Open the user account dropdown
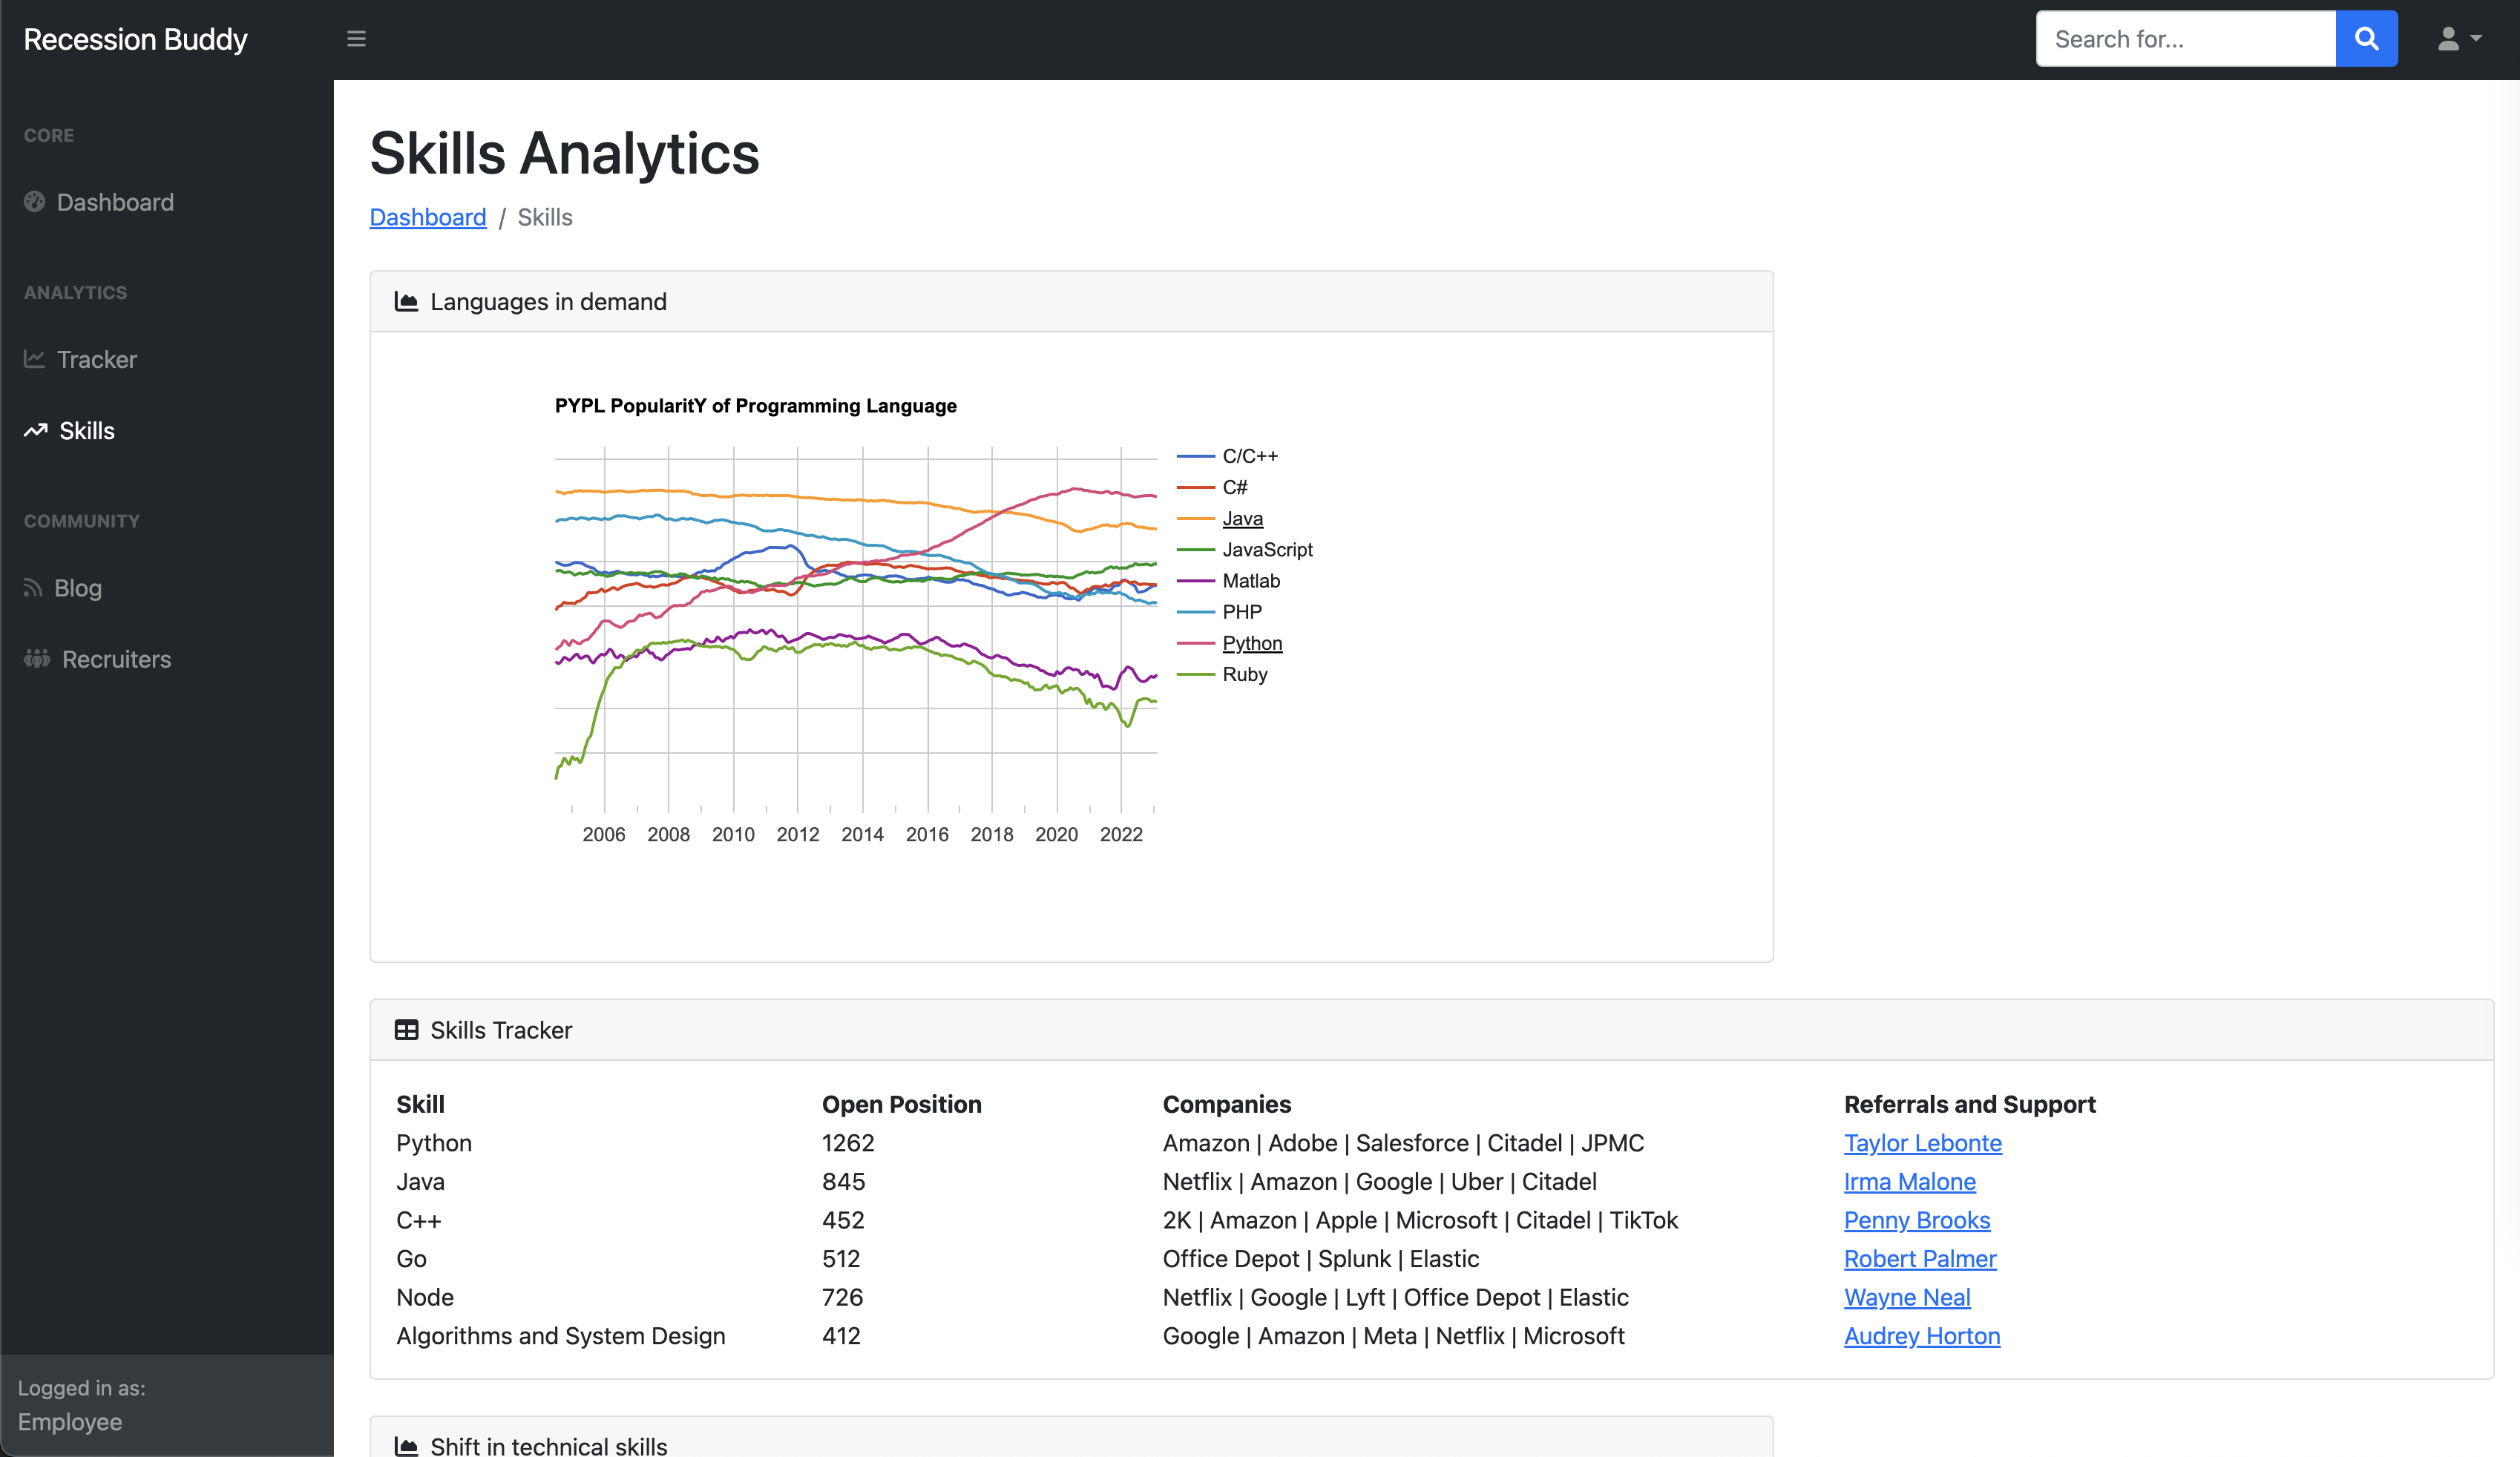The image size is (2520, 1457). tap(2459, 39)
